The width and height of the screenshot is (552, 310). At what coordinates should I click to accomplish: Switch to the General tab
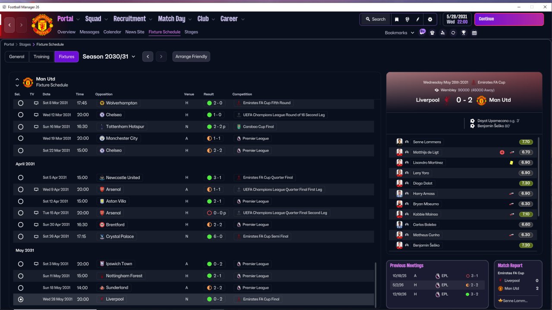click(17, 56)
